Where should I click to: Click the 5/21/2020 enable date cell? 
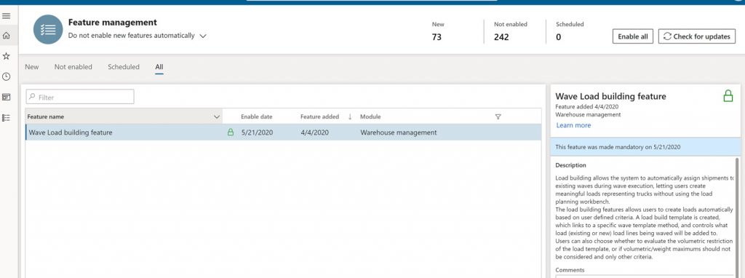point(257,132)
